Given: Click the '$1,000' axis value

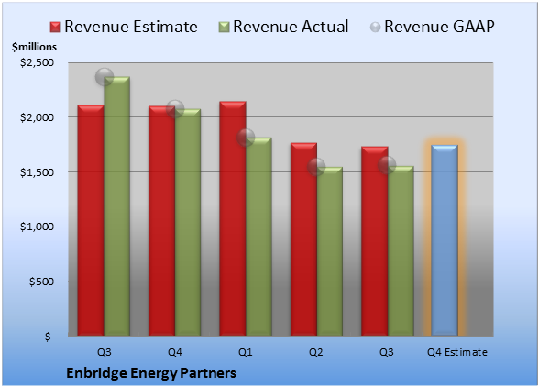Looking at the screenshot, I should click(37, 227).
